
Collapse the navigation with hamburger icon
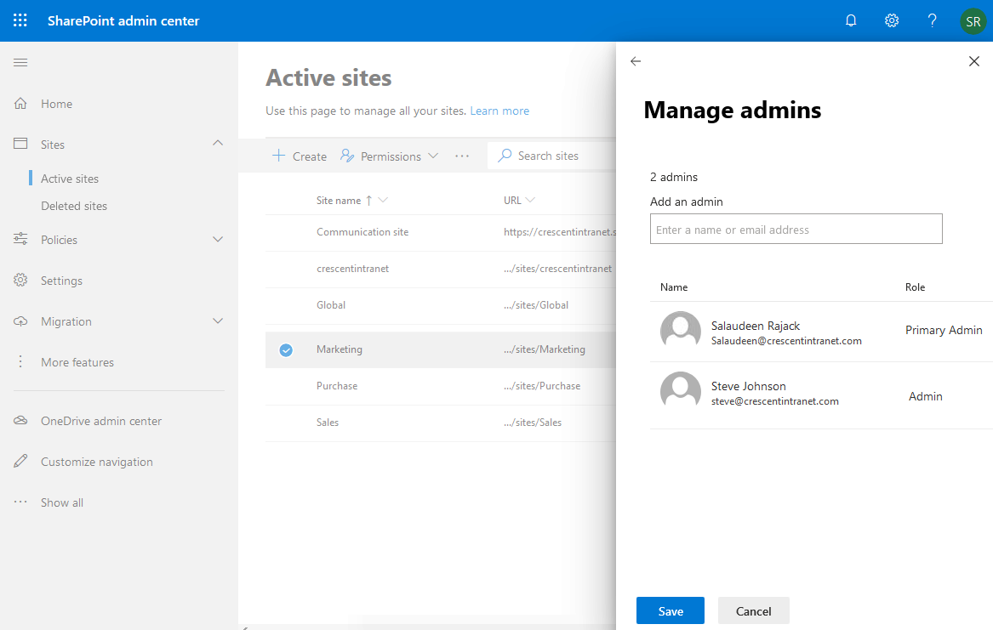tap(20, 61)
